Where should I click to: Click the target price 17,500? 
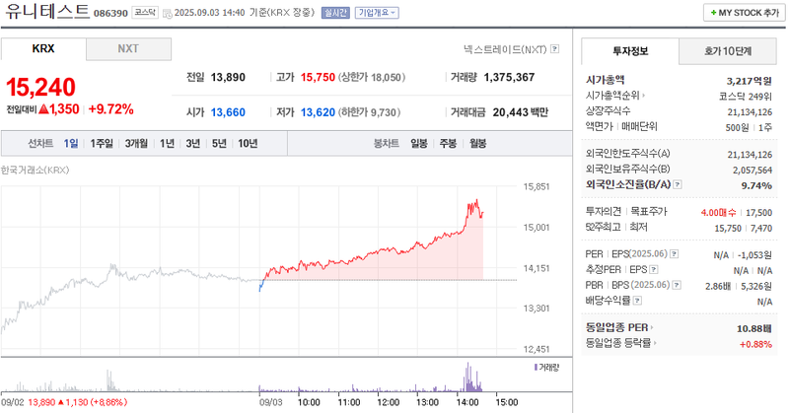(758, 212)
